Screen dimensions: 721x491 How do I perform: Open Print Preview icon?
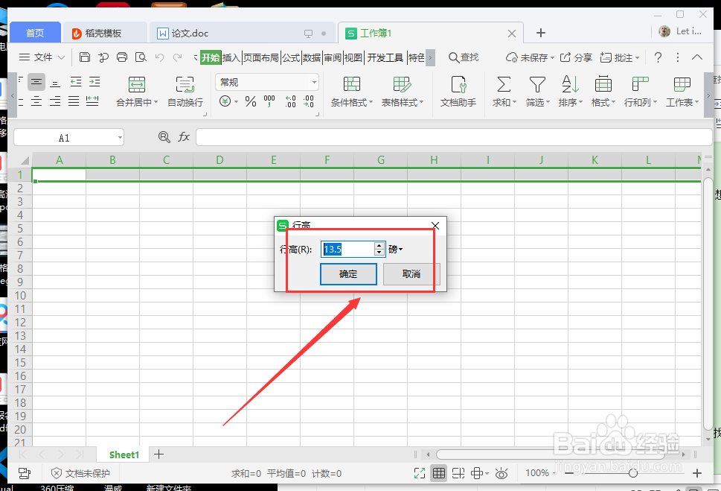(x=141, y=57)
